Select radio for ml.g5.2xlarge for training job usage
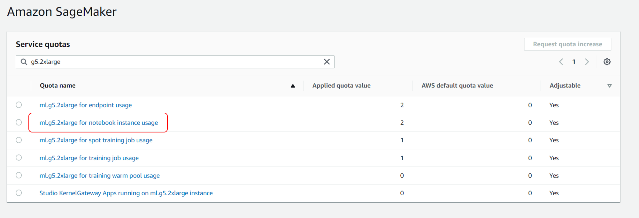This screenshot has height=218, width=639. [19, 157]
